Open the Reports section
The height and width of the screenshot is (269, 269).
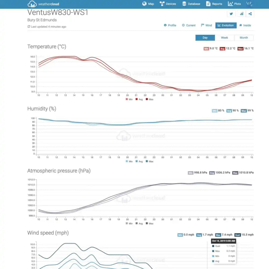point(214,4)
